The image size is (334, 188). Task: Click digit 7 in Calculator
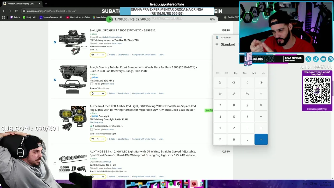(x=220, y=105)
